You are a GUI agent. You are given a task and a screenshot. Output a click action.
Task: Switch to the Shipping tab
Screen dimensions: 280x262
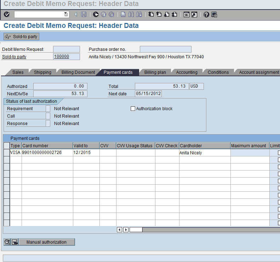pos(42,72)
